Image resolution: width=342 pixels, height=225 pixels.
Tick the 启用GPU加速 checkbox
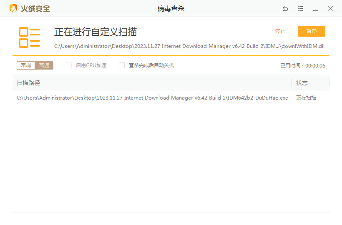point(69,65)
